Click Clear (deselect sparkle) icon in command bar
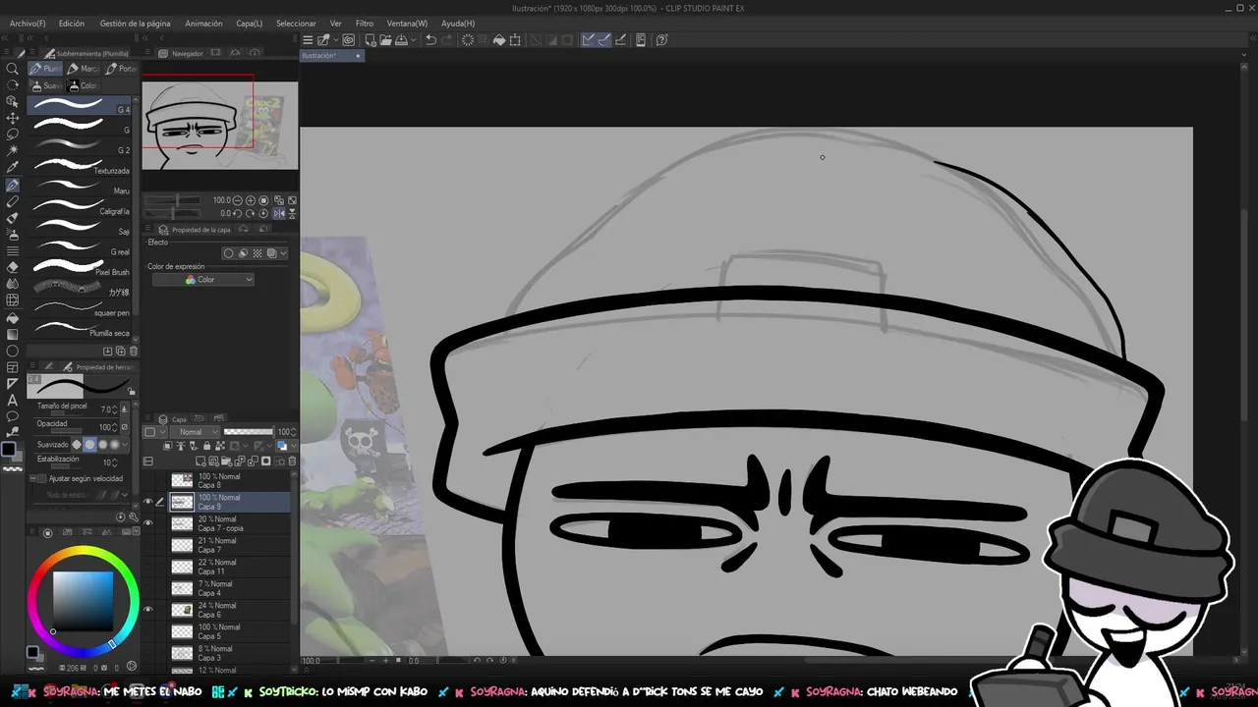Viewport: 1258px width, 707px height. 468,40
